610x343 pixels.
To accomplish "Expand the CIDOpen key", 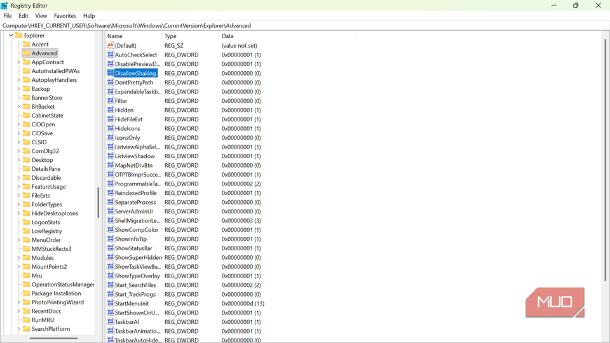I will [x=18, y=124].
